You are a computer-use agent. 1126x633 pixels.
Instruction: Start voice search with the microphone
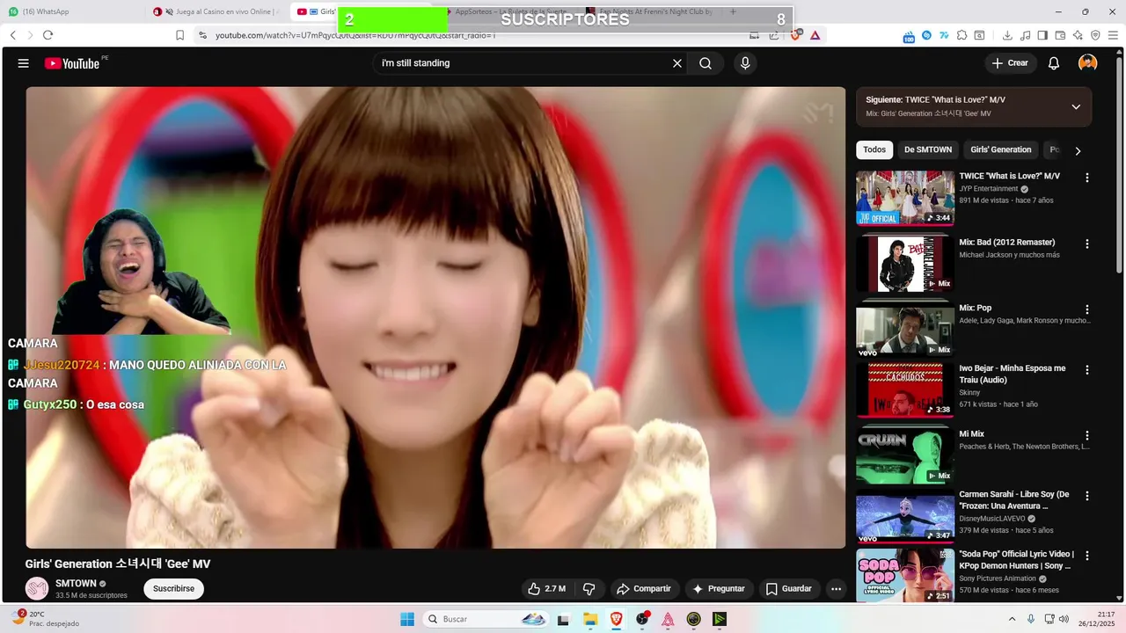point(745,63)
